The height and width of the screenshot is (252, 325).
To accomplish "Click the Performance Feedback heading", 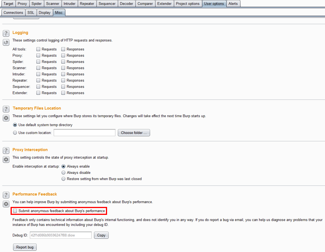I will point(34,194).
